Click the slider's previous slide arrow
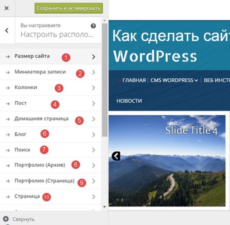Image resolution: width=230 pixels, height=225 pixels. pyautogui.click(x=116, y=156)
